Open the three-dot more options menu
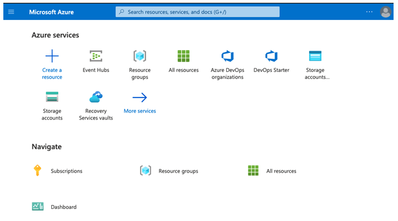 pyautogui.click(x=369, y=12)
